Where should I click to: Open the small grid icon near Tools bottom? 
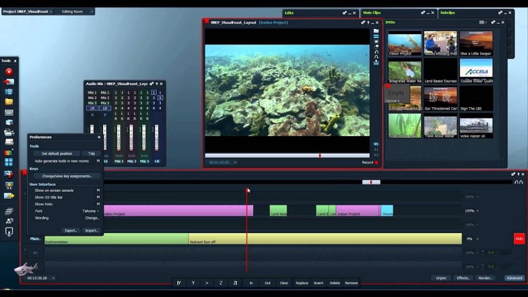pyautogui.click(x=9, y=211)
